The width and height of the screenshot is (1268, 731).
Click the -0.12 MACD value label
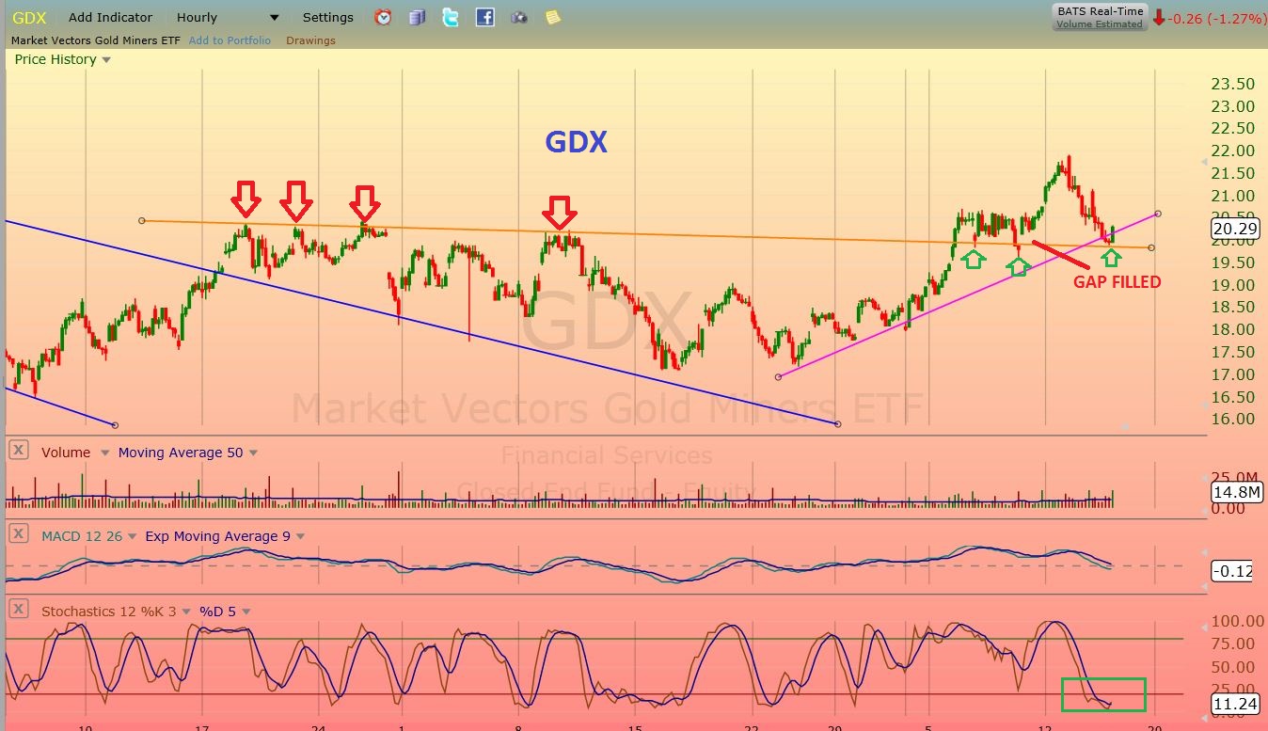pyautogui.click(x=1232, y=570)
